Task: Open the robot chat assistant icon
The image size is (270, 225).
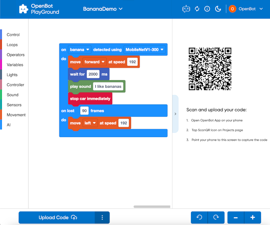Action: pos(186,9)
